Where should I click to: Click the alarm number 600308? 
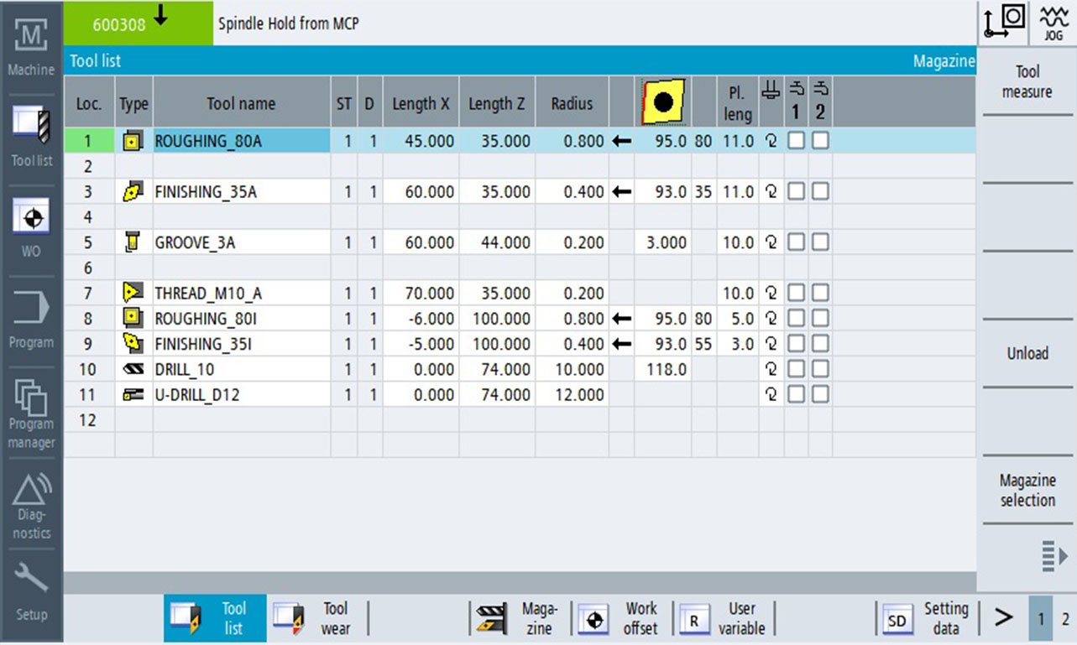click(x=118, y=24)
